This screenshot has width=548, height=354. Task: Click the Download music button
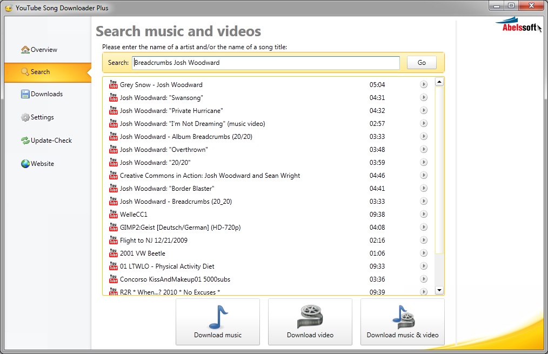point(218,322)
